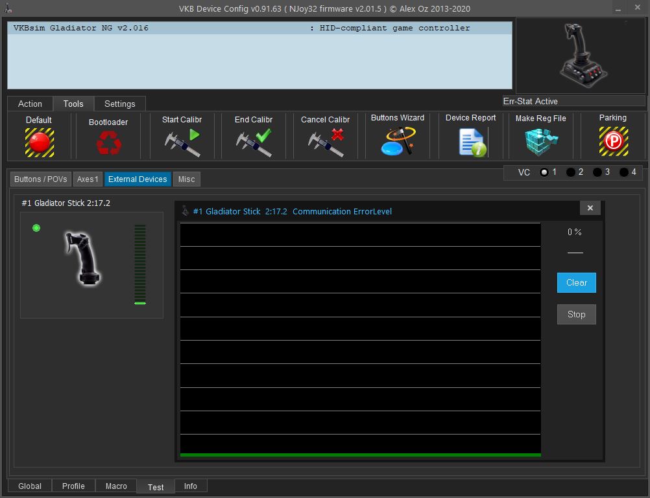The image size is (650, 498).
Task: Open the Misc tab
Action: point(187,179)
